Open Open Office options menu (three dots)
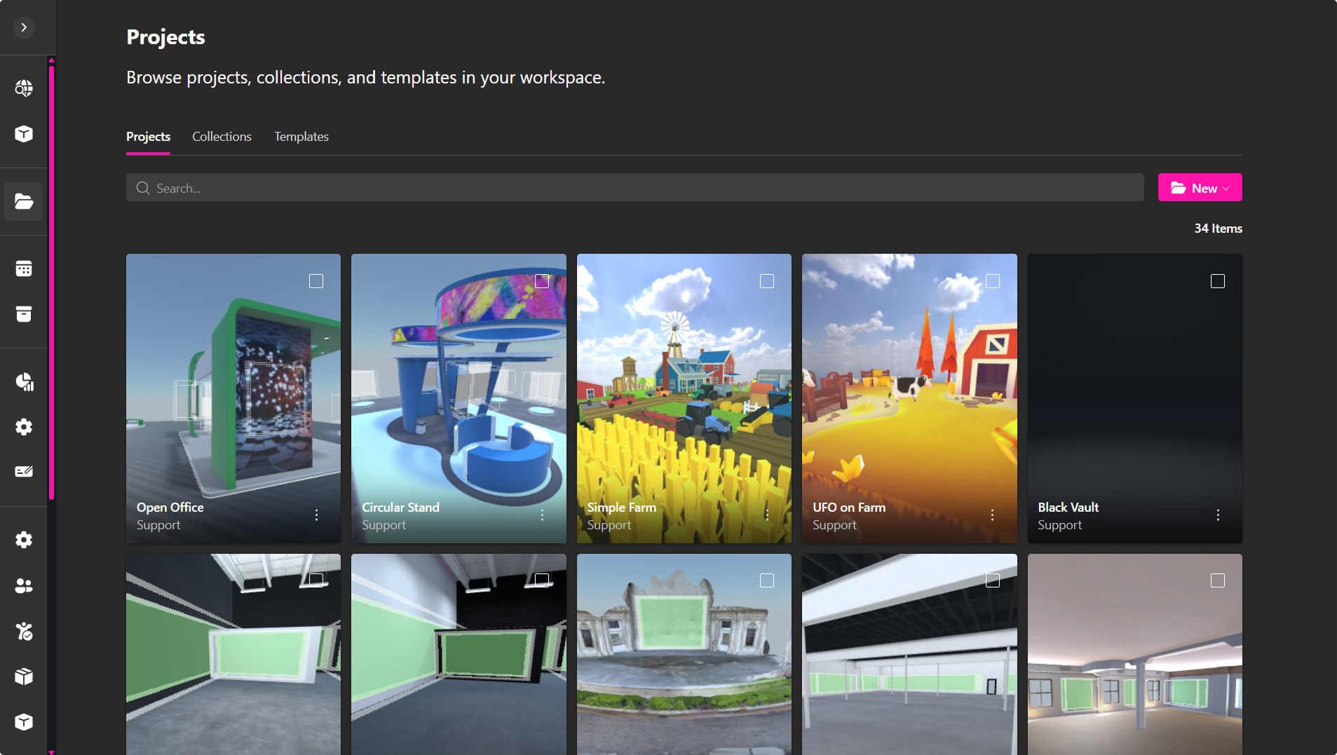The image size is (1337, 755). coord(317,515)
